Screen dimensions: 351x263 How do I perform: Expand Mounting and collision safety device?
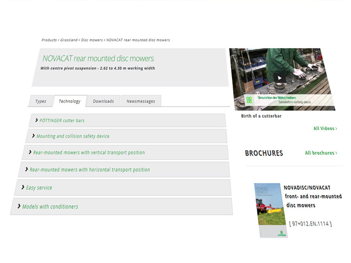(127, 136)
